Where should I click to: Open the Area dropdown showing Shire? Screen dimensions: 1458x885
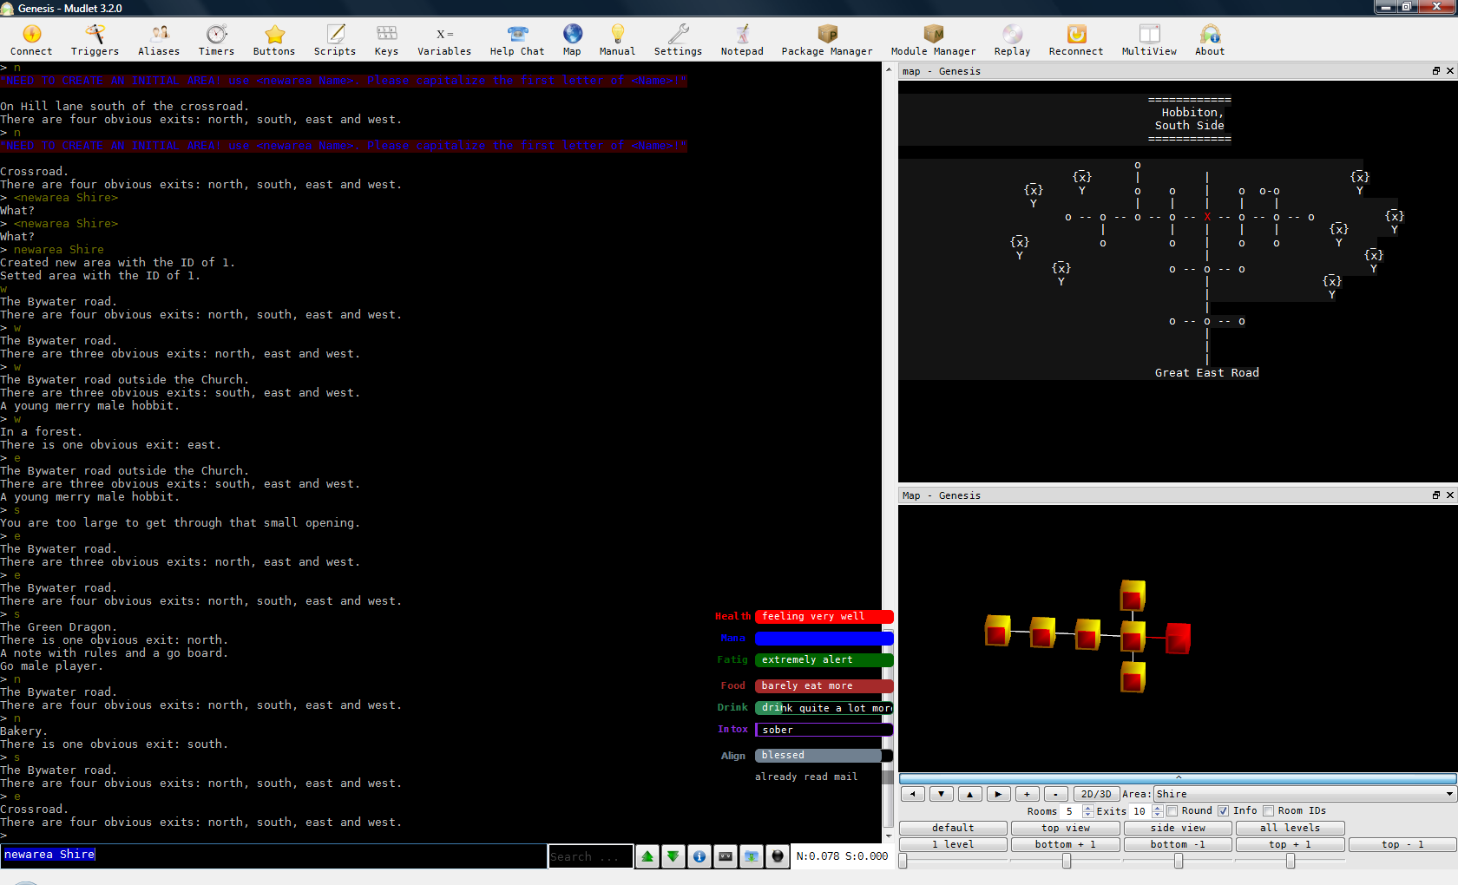coord(1304,794)
